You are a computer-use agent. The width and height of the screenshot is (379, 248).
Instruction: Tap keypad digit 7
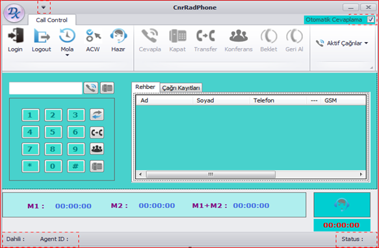pos(31,149)
